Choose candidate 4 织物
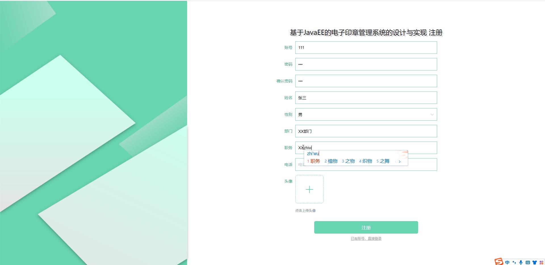The image size is (545, 265). [x=366, y=161]
